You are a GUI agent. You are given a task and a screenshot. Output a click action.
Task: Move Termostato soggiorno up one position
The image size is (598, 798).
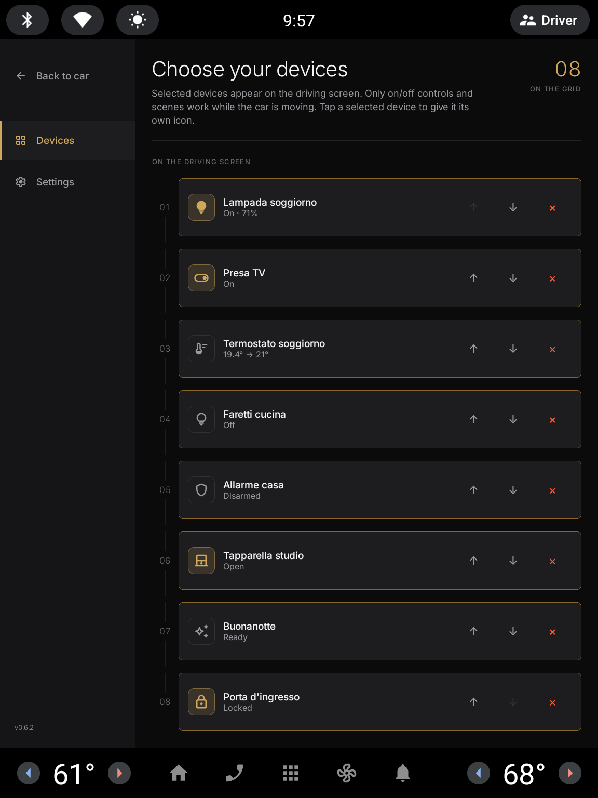[x=473, y=349]
